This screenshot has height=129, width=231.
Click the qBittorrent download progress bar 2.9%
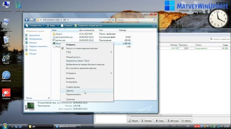pos(186,48)
